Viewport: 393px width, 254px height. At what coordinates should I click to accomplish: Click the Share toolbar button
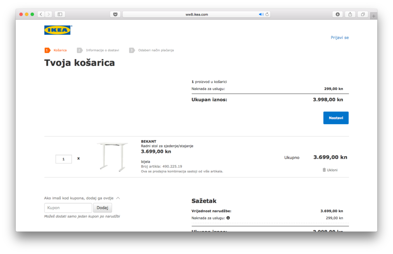[x=350, y=14]
